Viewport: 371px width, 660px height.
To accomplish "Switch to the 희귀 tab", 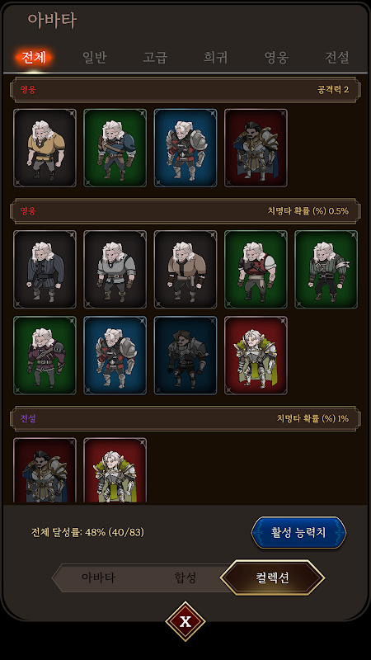I will tap(216, 58).
